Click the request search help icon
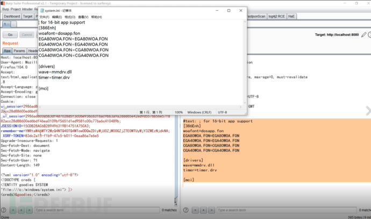The height and width of the screenshot is (219, 371). tap(4, 210)
